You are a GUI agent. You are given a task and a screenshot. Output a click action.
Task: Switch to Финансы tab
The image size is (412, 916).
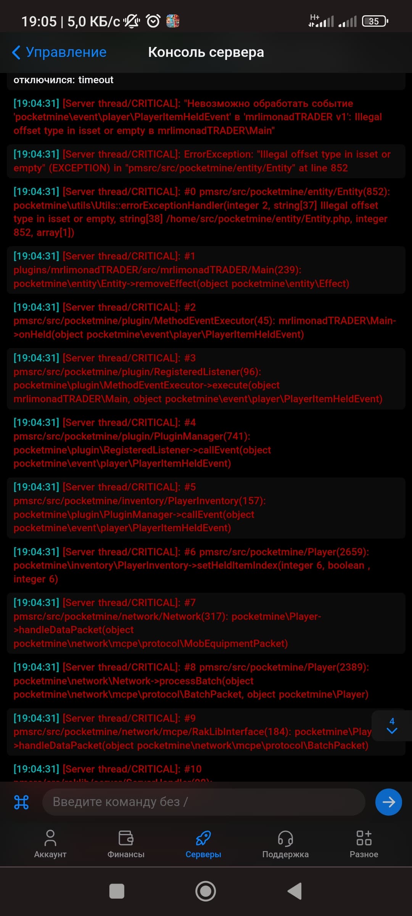click(x=126, y=844)
